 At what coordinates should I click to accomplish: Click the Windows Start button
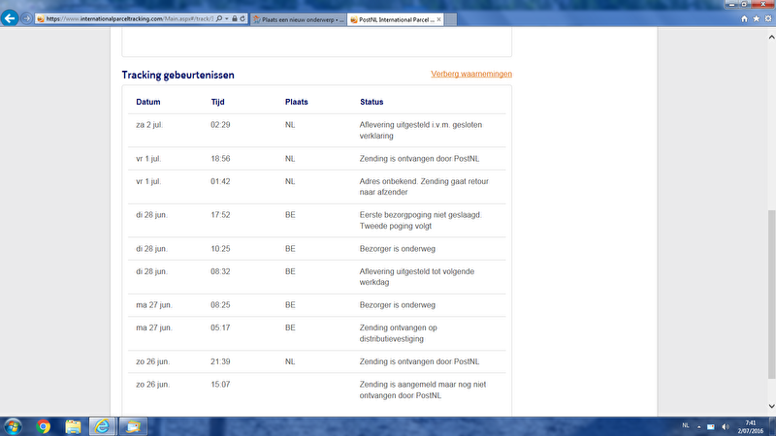[15, 425]
